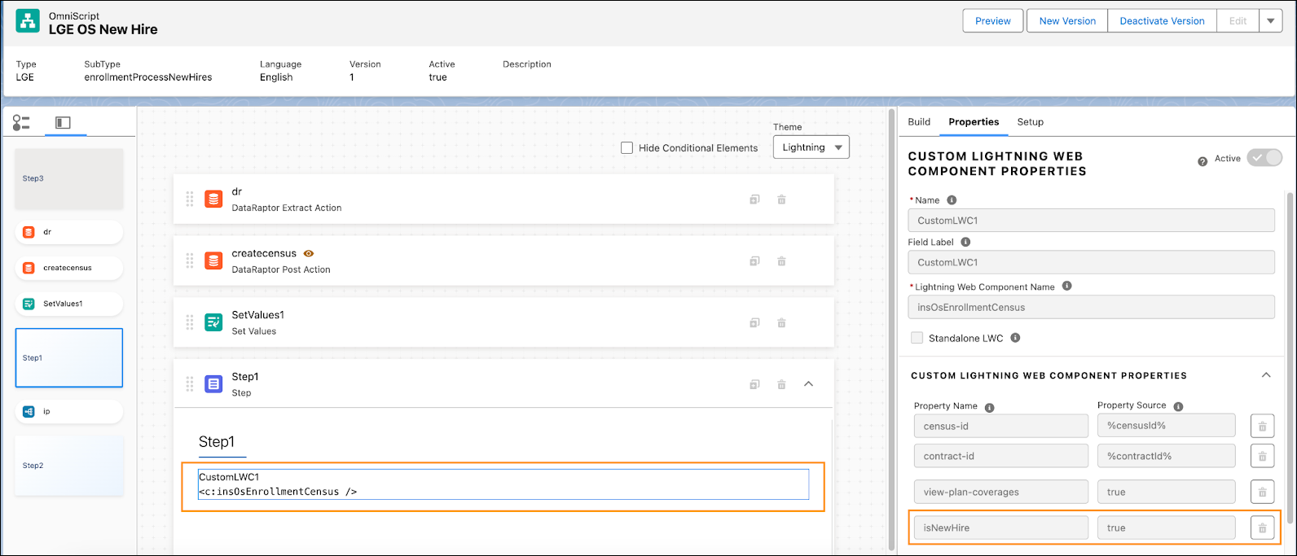Open the Theme Lightning dropdown

(811, 147)
